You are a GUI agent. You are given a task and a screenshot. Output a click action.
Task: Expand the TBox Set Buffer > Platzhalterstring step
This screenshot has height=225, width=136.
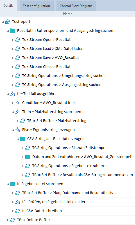pyautogui.click(x=18, y=121)
